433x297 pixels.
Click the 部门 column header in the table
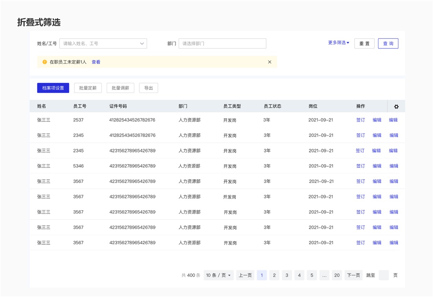(x=183, y=106)
